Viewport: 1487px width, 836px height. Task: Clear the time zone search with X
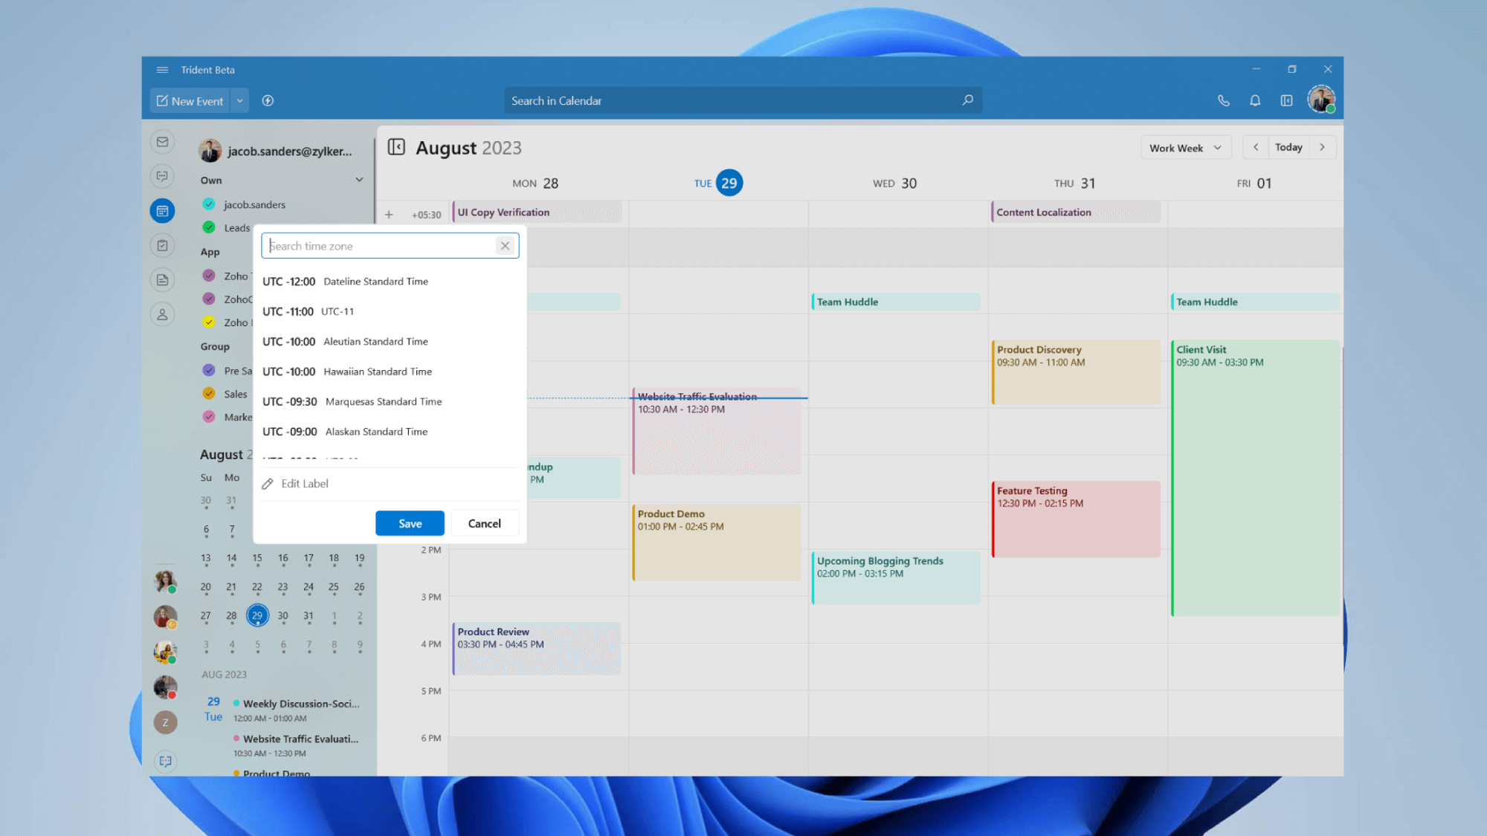coord(505,246)
